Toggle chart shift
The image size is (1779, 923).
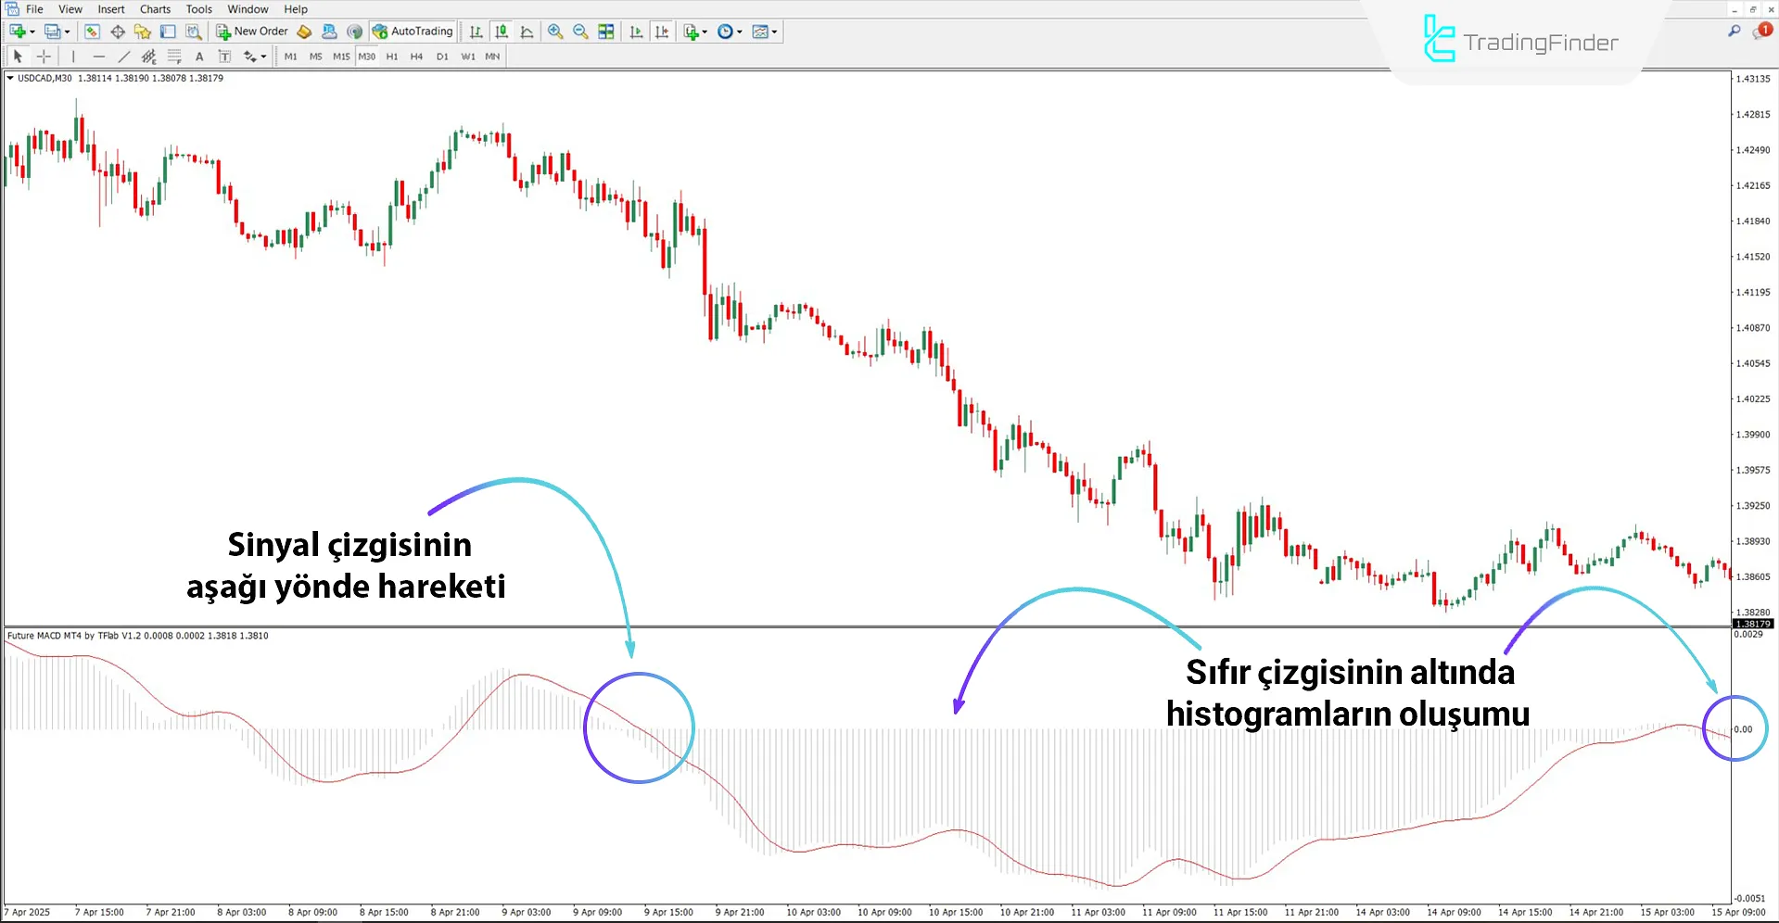coord(662,31)
